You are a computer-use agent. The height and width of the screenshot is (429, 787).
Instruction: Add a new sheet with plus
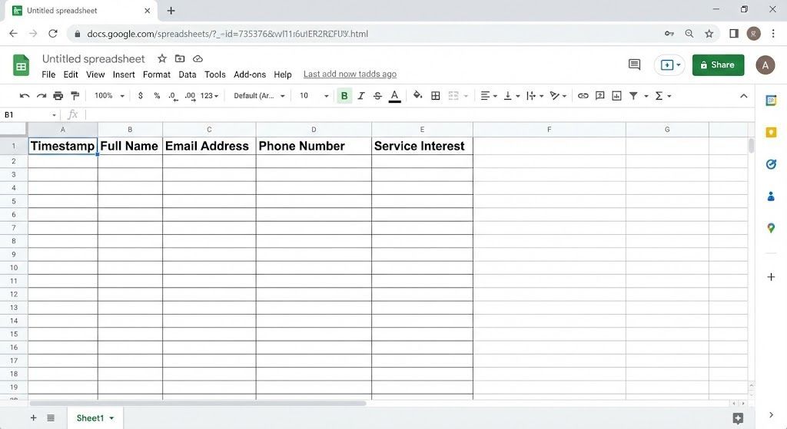34,417
